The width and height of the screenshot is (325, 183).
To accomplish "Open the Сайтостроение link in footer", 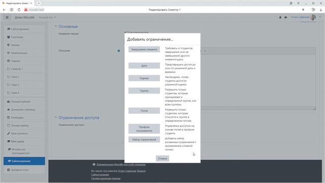I will [x=100, y=175].
